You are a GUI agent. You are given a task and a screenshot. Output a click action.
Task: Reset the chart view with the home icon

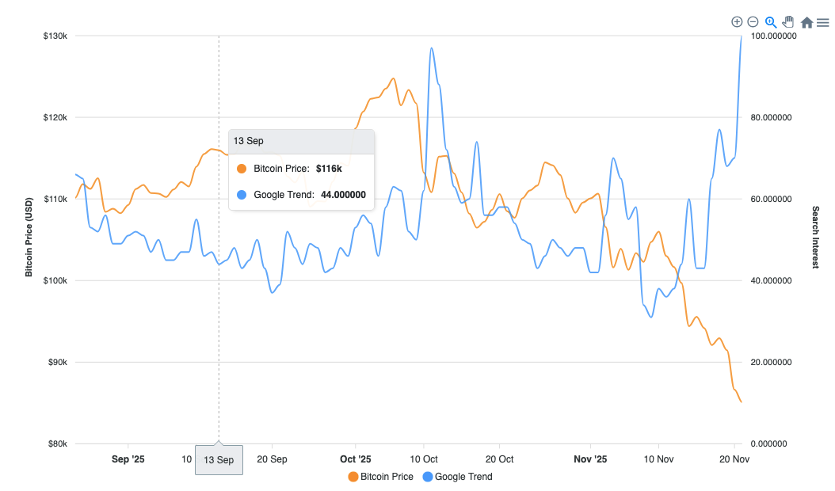805,21
